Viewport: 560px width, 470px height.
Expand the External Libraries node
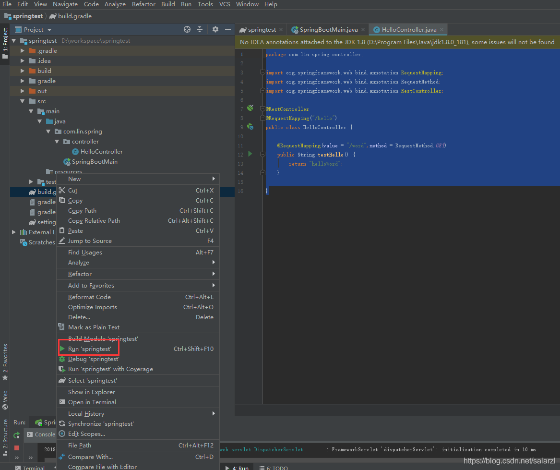pyautogui.click(x=14, y=232)
